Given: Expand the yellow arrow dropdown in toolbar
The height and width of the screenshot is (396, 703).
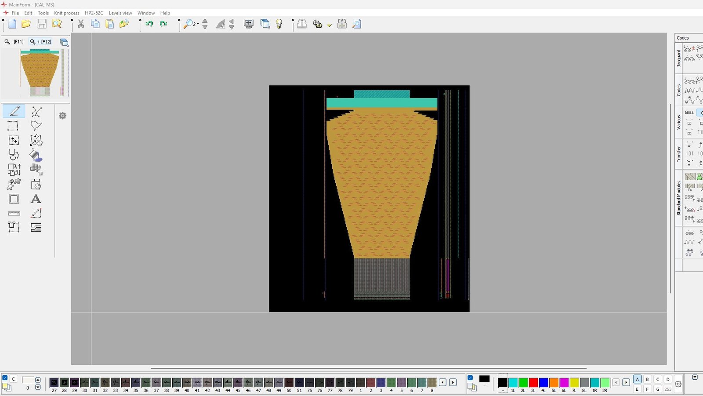Looking at the screenshot, I should (x=329, y=25).
